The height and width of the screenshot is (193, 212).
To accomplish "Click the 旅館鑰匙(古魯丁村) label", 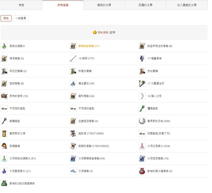I will pos(159,134).
